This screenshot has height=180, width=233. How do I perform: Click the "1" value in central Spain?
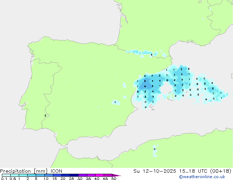pyautogui.click(x=115, y=102)
